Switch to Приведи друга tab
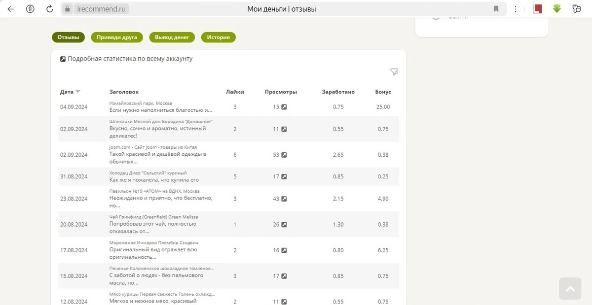This screenshot has height=305, width=592. click(117, 37)
